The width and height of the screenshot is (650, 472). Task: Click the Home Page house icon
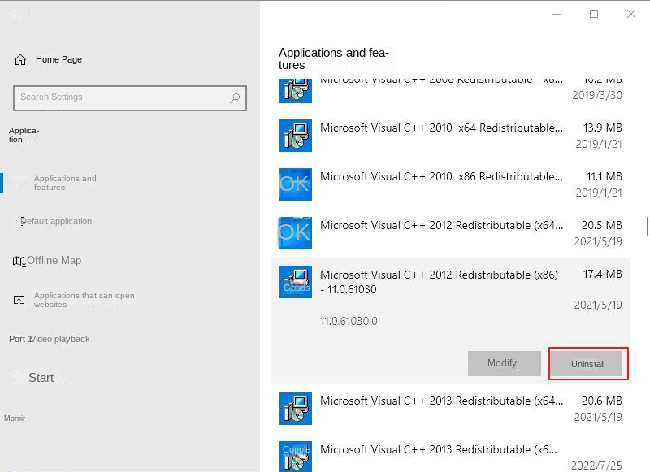pyautogui.click(x=19, y=58)
